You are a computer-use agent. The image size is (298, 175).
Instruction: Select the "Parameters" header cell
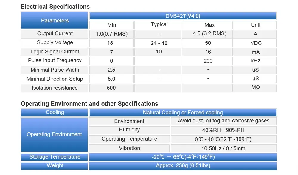pos(55,20)
